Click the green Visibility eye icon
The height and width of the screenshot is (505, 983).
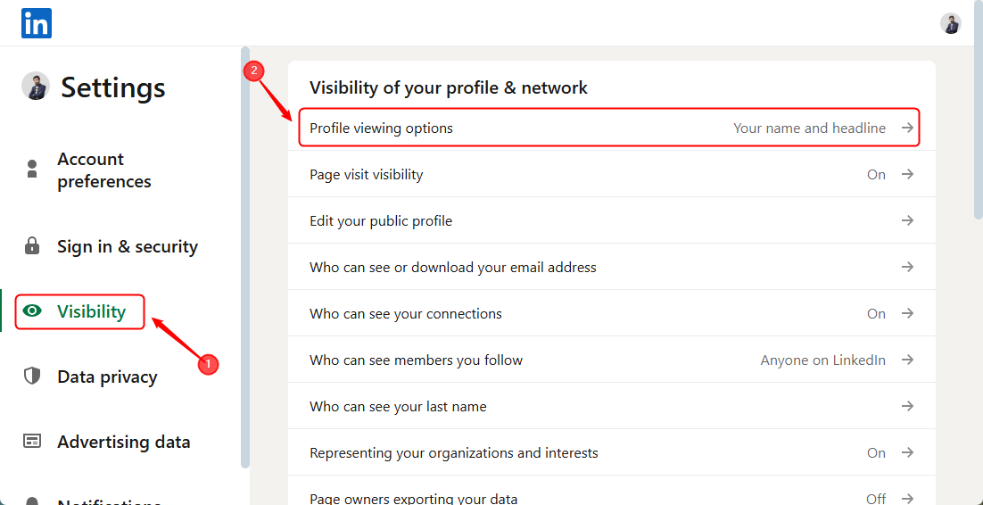(32, 310)
